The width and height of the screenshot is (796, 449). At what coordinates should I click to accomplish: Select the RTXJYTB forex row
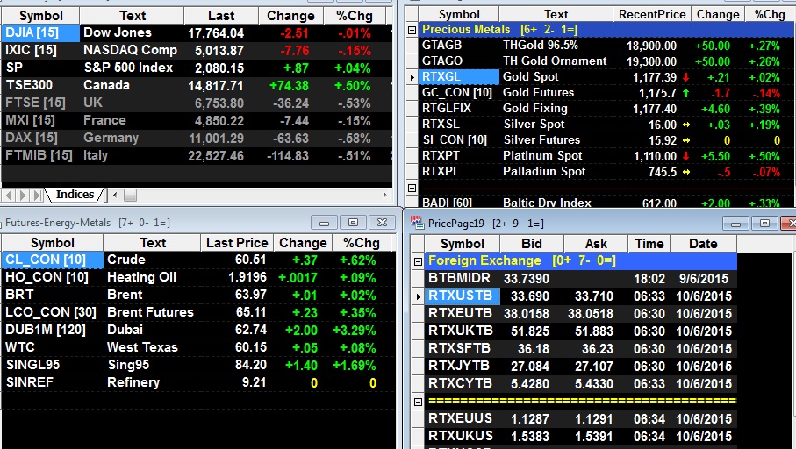pos(581,366)
